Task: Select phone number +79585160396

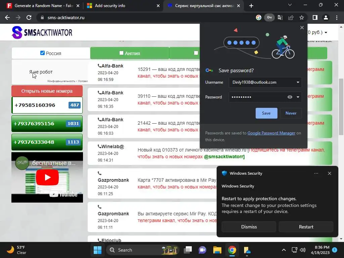Action: pyautogui.click(x=47, y=105)
